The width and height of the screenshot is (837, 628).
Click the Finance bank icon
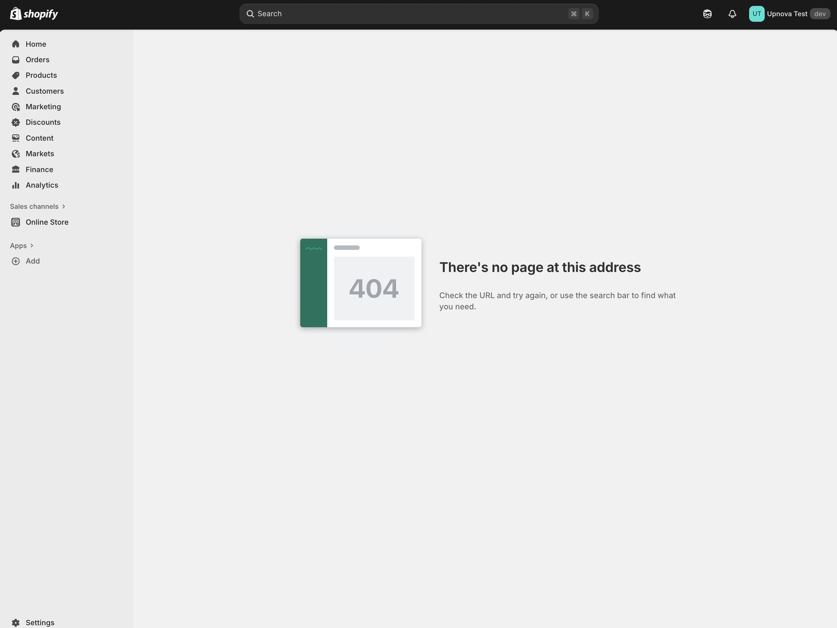(16, 169)
